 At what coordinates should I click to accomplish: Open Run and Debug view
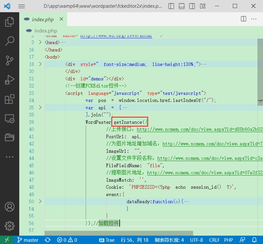coord(10,79)
